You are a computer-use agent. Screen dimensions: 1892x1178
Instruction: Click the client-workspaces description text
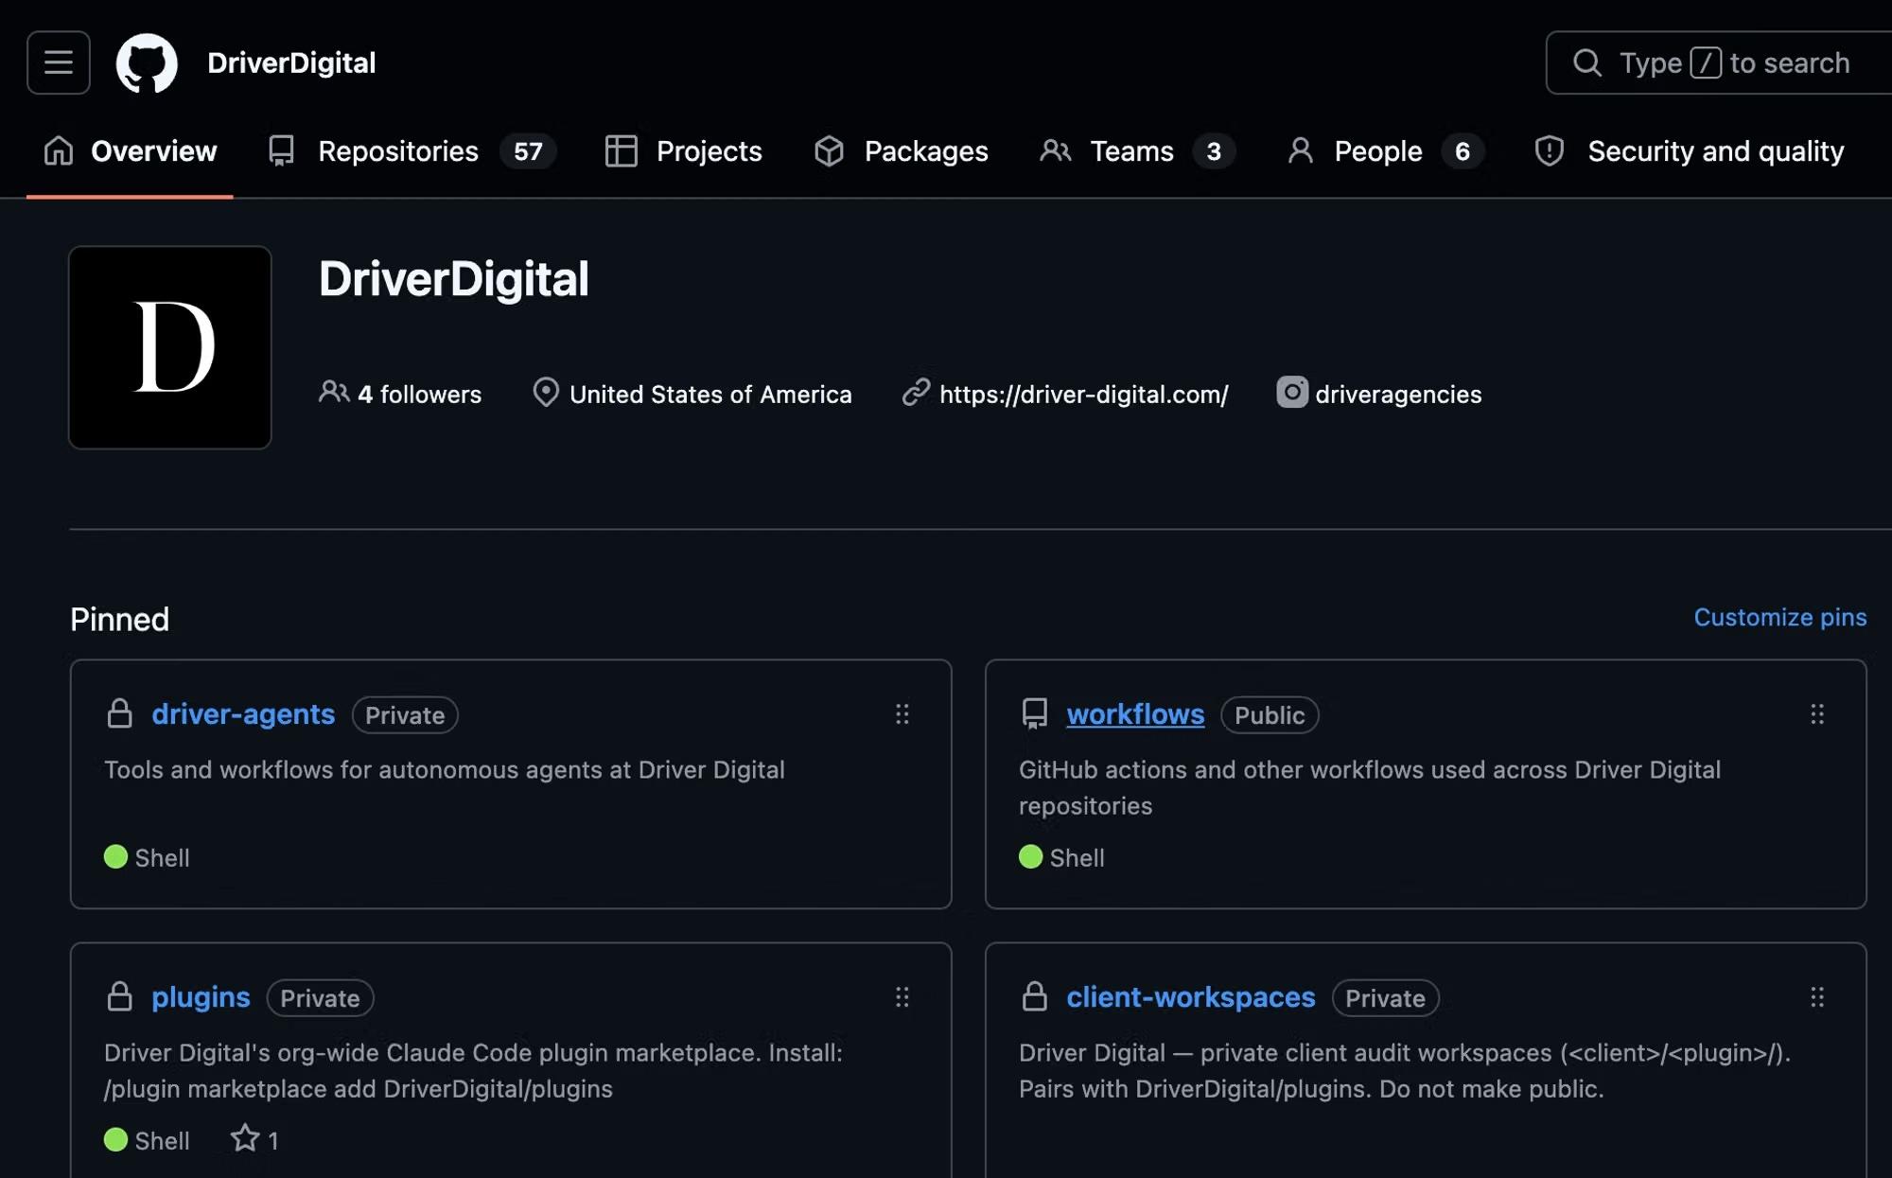click(1405, 1070)
